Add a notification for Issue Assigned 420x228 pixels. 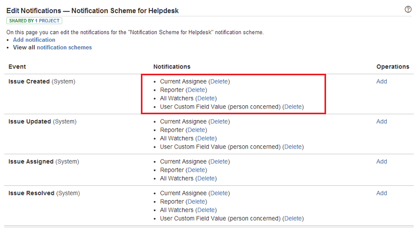[x=381, y=162]
